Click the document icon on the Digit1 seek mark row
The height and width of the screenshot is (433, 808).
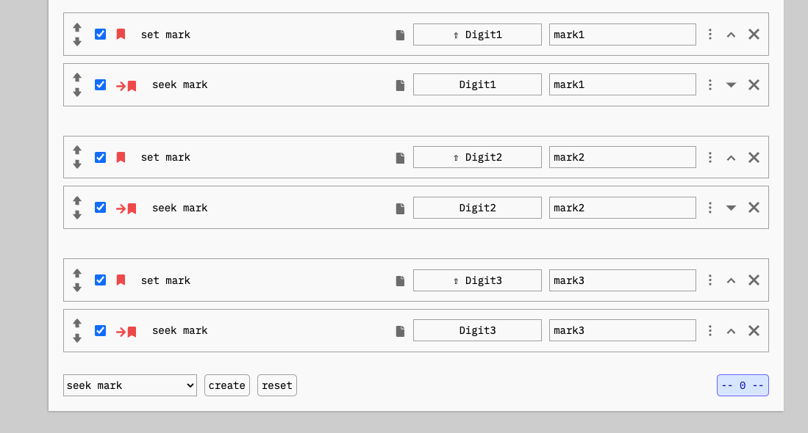tap(399, 84)
